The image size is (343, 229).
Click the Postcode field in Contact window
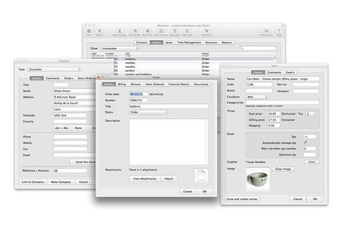[70, 115]
